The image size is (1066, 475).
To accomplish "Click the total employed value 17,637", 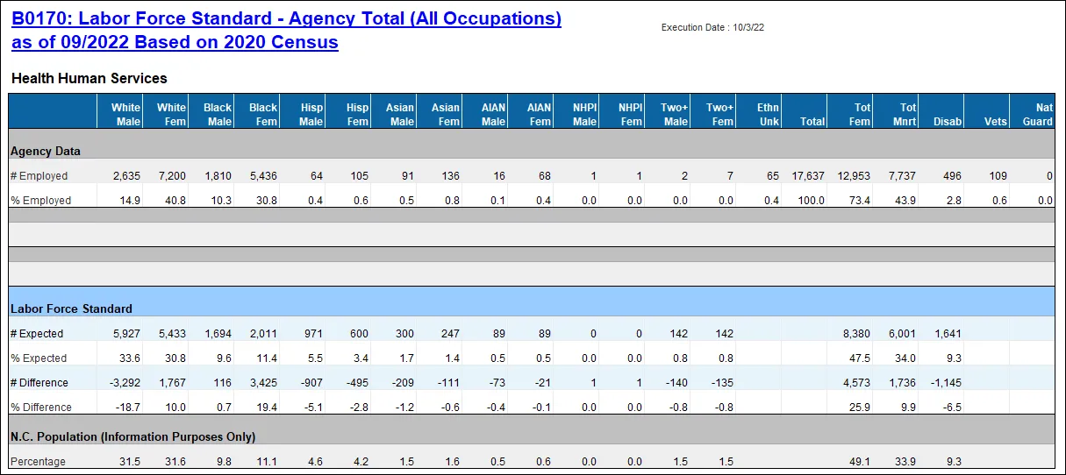I will 808,176.
